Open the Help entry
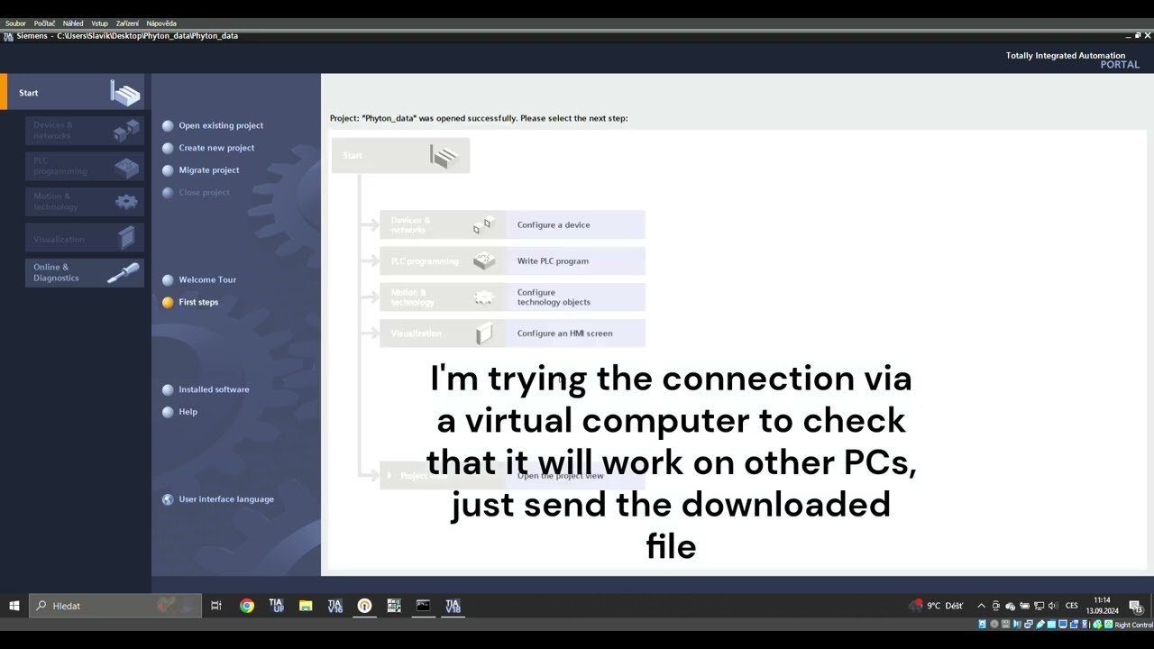 (188, 412)
